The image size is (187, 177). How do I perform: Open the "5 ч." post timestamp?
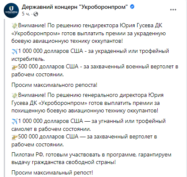(26, 14)
